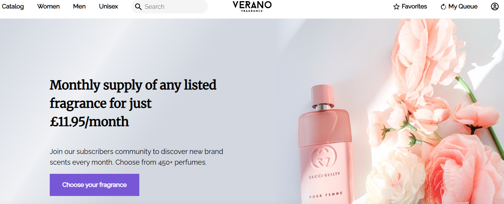Click the My Queue circular arrow icon
Screen dimensions: 504x204
tap(444, 6)
